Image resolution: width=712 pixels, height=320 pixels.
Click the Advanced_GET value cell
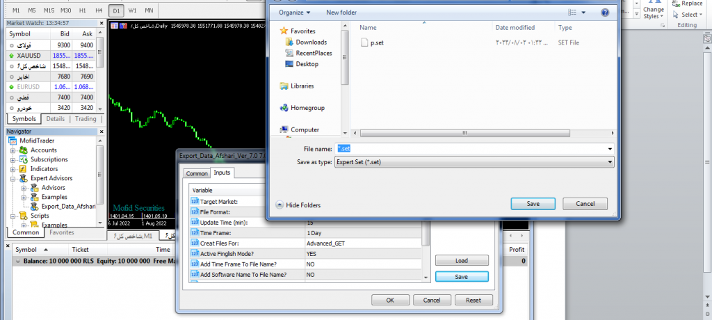363,243
